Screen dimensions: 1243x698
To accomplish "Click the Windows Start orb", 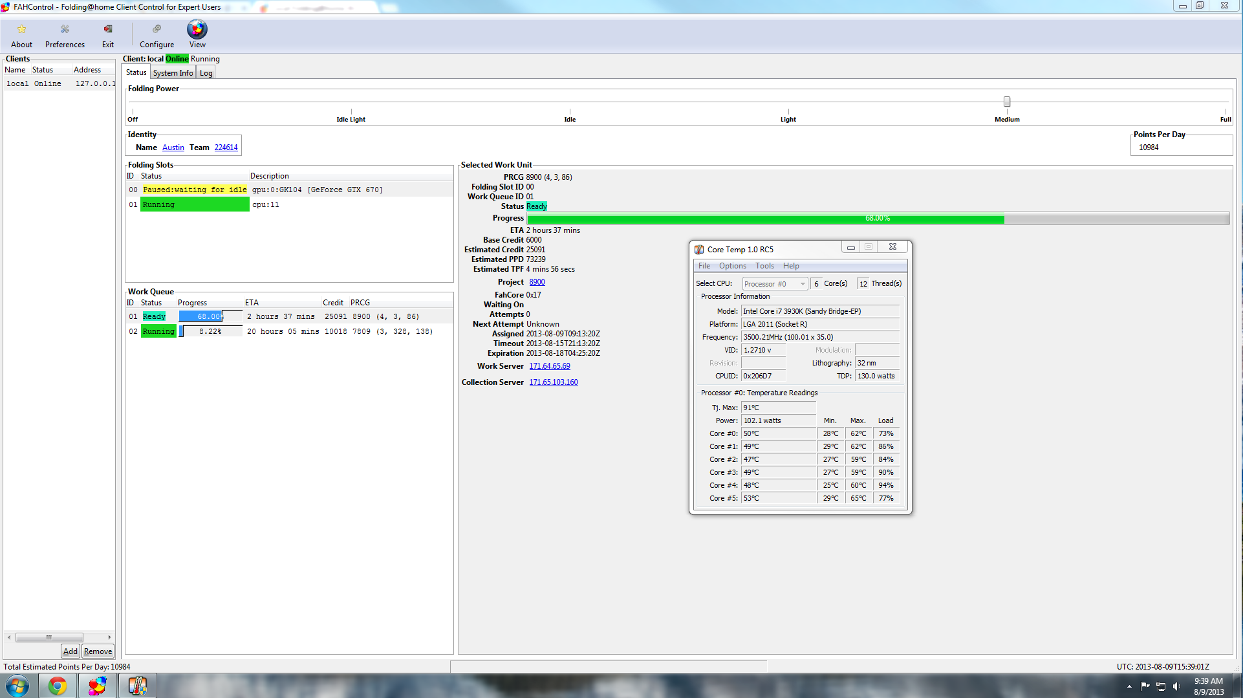I will [17, 686].
